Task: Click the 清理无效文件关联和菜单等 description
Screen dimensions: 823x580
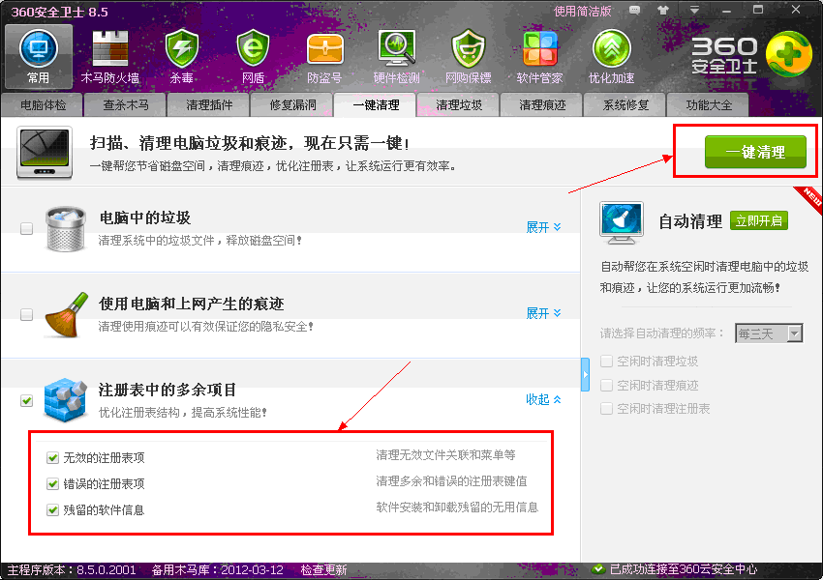Action: (x=445, y=454)
